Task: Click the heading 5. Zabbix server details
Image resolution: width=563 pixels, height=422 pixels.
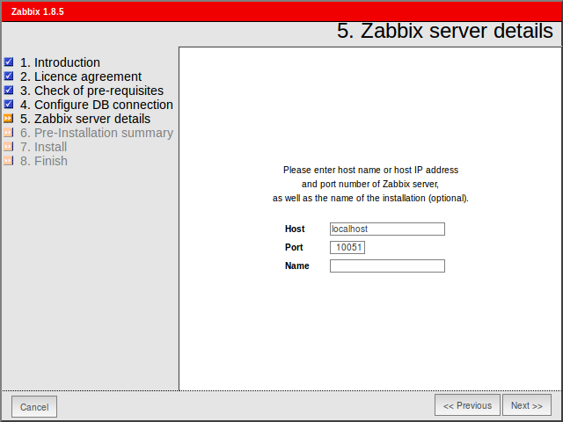Action: (445, 31)
